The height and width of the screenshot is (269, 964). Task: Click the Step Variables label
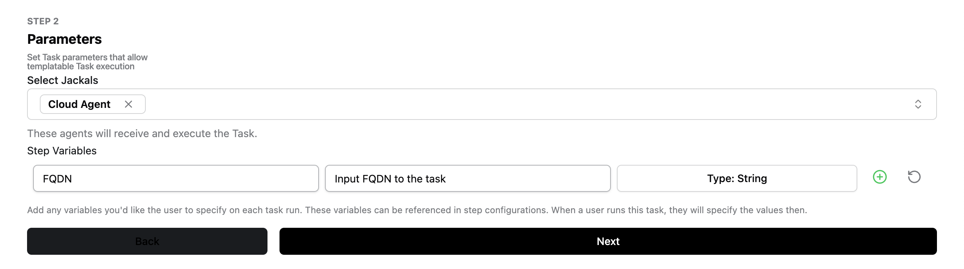62,151
